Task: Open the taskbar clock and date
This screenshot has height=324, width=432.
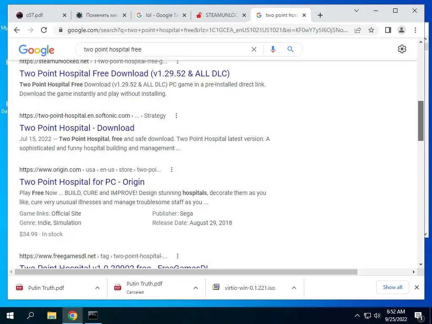Action: pyautogui.click(x=396, y=316)
